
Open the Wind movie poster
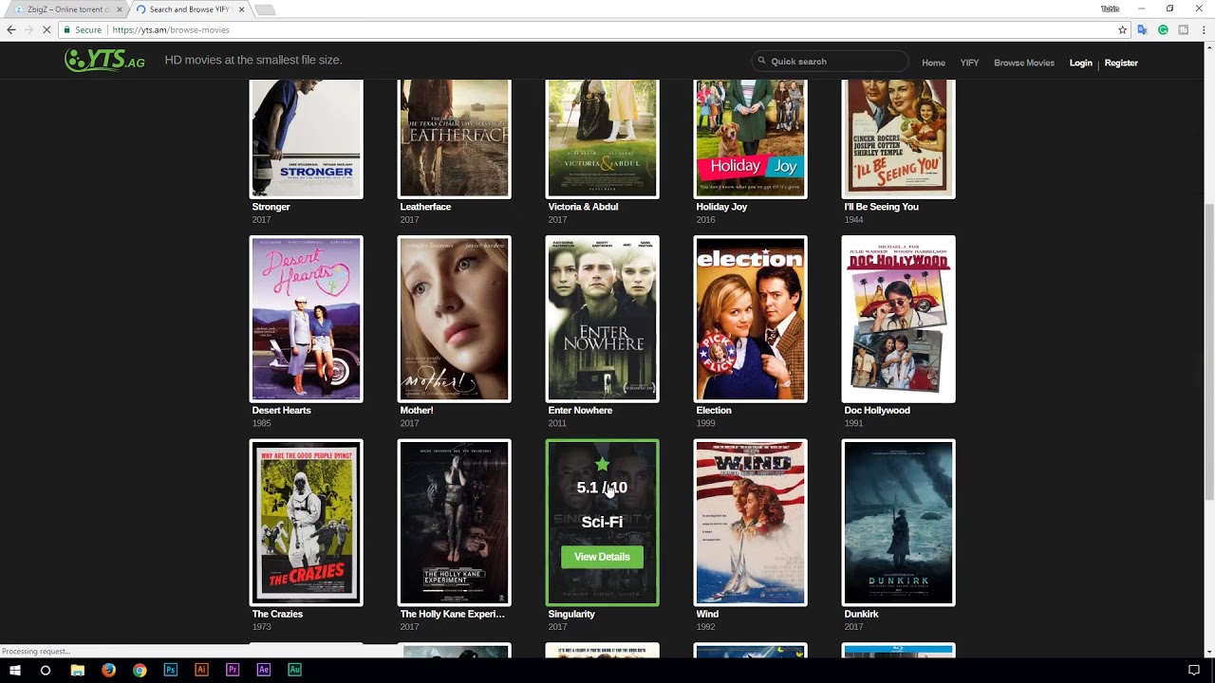[x=750, y=523]
